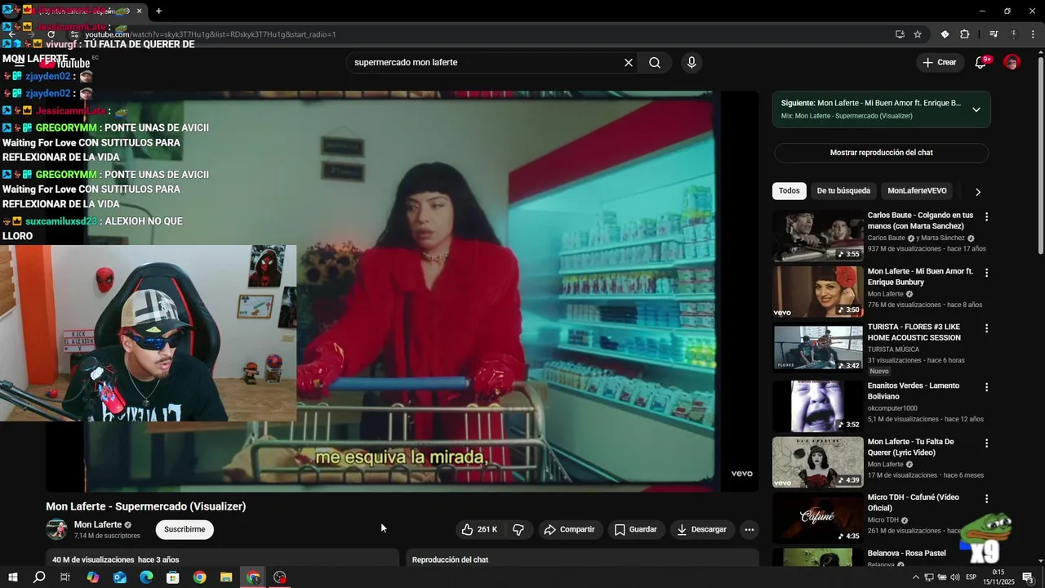Open the YouTube account avatar menu

(1012, 62)
